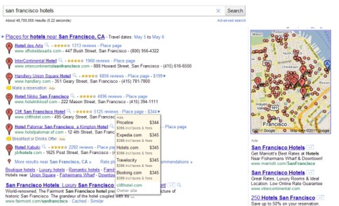The image size is (339, 206).
Task: Preview Hotel Kabuki with magnifier icon
Action: (44, 147)
